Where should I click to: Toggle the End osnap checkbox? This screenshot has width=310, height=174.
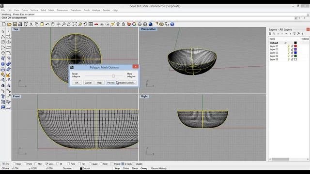tap(3, 164)
